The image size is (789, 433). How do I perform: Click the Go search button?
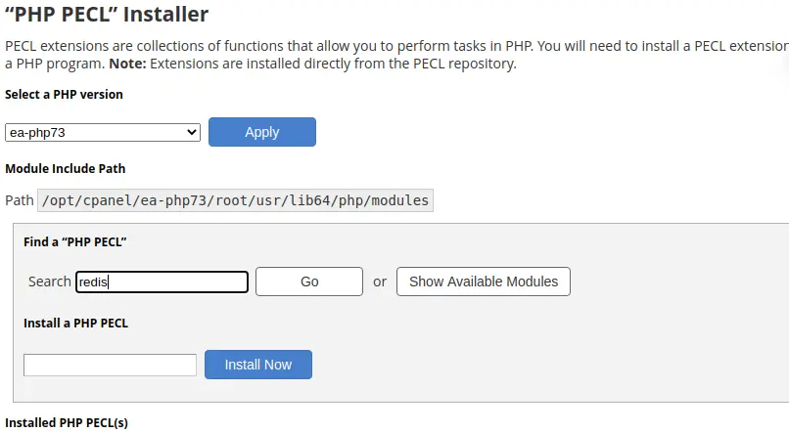click(x=309, y=281)
